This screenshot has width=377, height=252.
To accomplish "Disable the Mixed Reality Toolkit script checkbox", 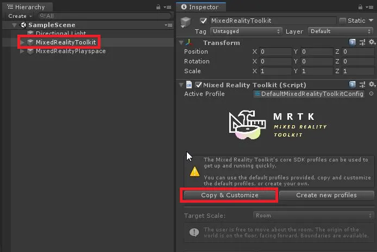I will click(x=198, y=85).
